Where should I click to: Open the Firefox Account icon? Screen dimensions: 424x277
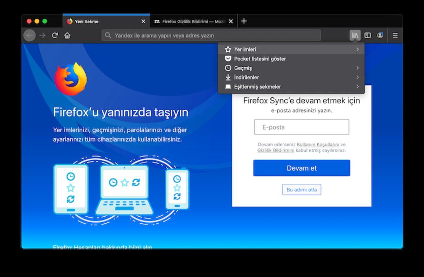tap(381, 35)
